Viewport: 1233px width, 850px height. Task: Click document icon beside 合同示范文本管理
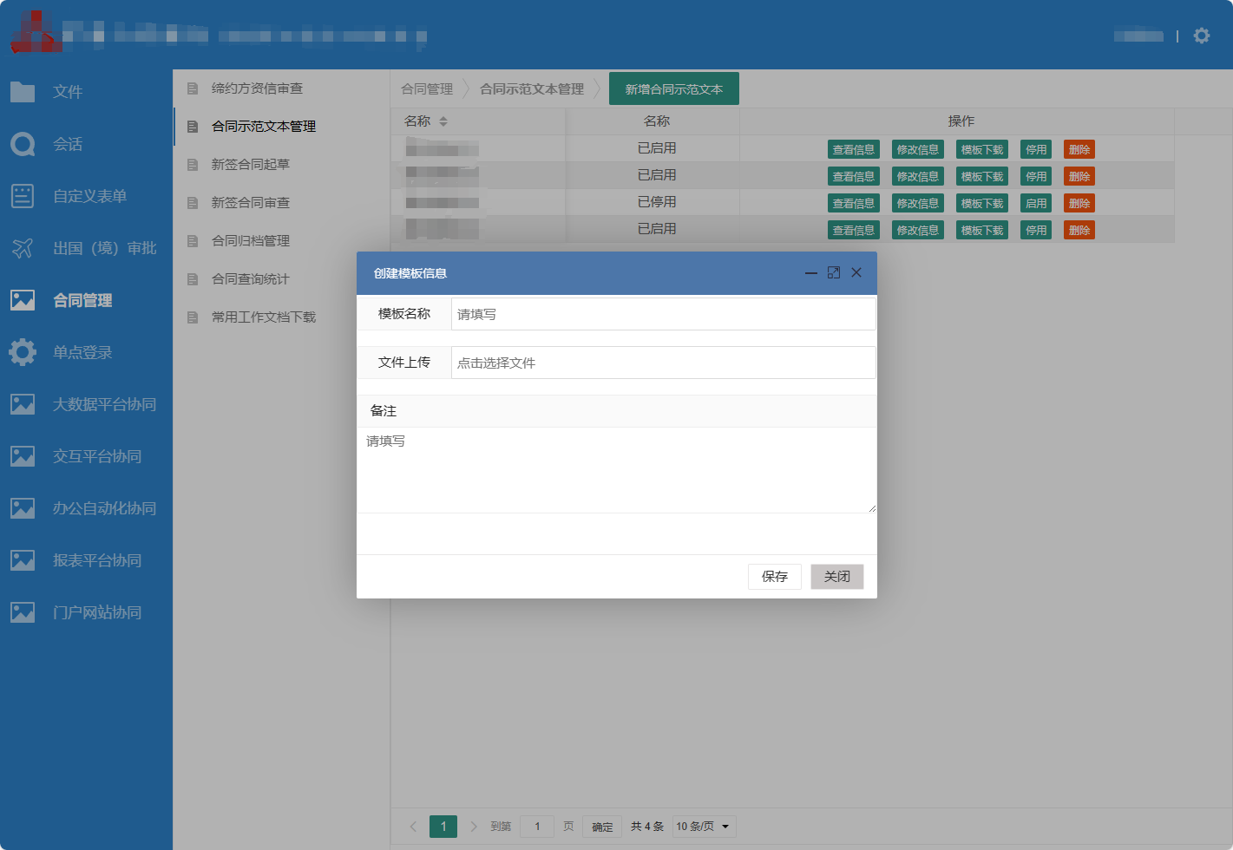point(193,127)
